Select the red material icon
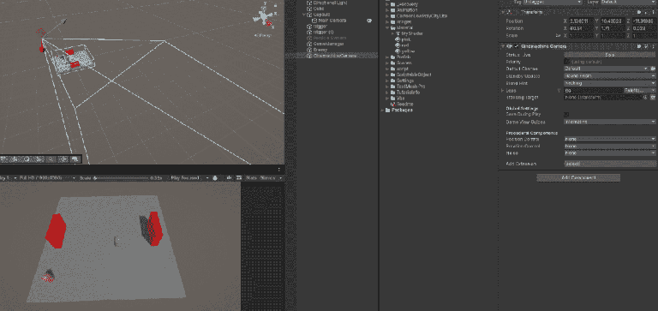Viewport: 658px width, 311px height. point(398,45)
